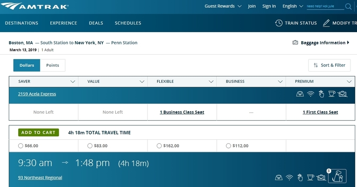The width and height of the screenshot is (357, 187).
Task: Switch fare display to Dollars
Action: coord(27,66)
